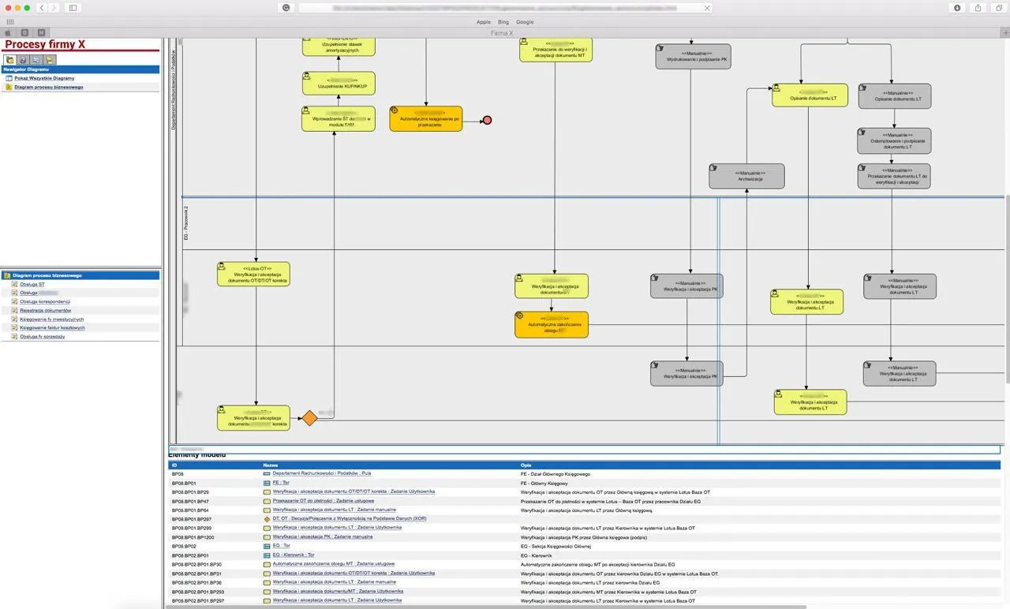Click the BP08.BP01.BP1200 ID cell
This screenshot has height=609, width=1010.
[x=193, y=537]
